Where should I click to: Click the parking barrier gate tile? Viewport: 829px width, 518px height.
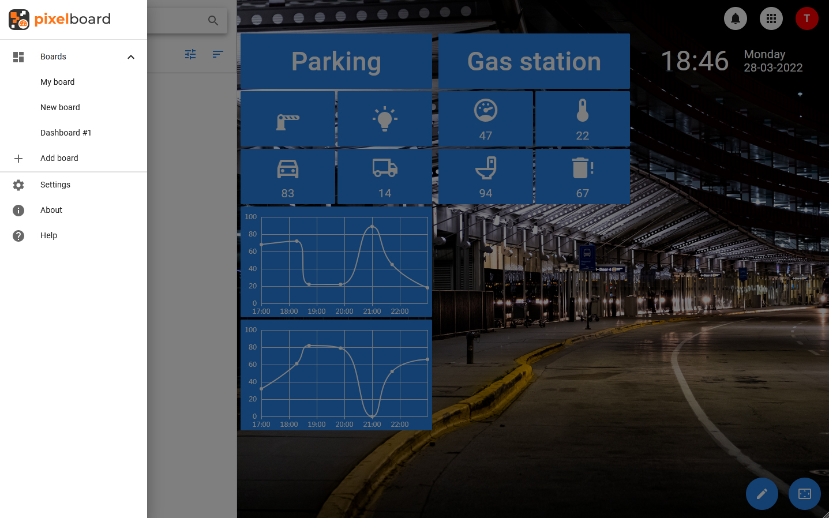[288, 119]
